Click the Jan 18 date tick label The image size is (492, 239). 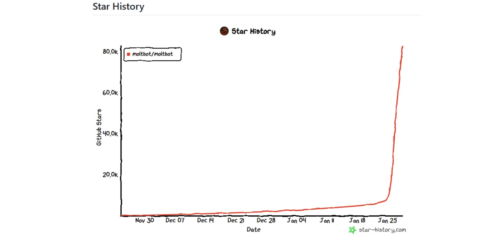(x=357, y=220)
